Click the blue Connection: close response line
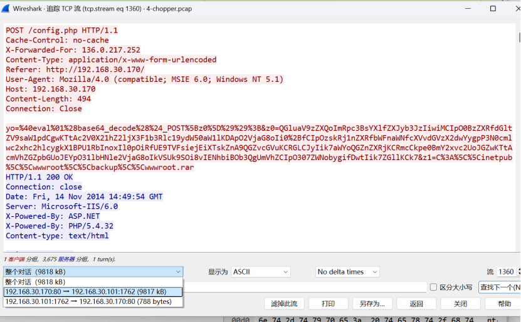The width and height of the screenshot is (521, 322). click(x=44, y=187)
